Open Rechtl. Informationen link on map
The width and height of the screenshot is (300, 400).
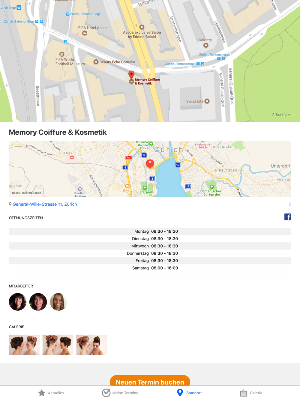click(x=26, y=193)
